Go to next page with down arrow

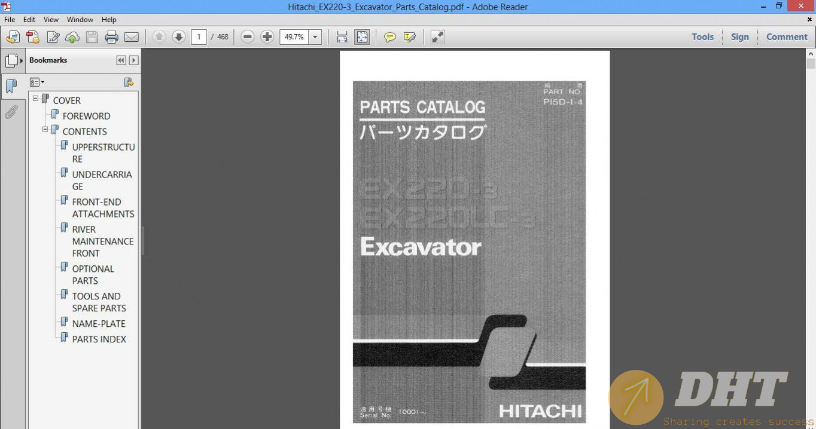coord(179,37)
